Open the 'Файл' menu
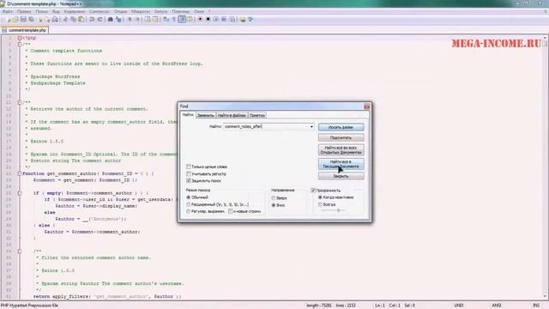This screenshot has width=549, height=309. pyautogui.click(x=8, y=11)
